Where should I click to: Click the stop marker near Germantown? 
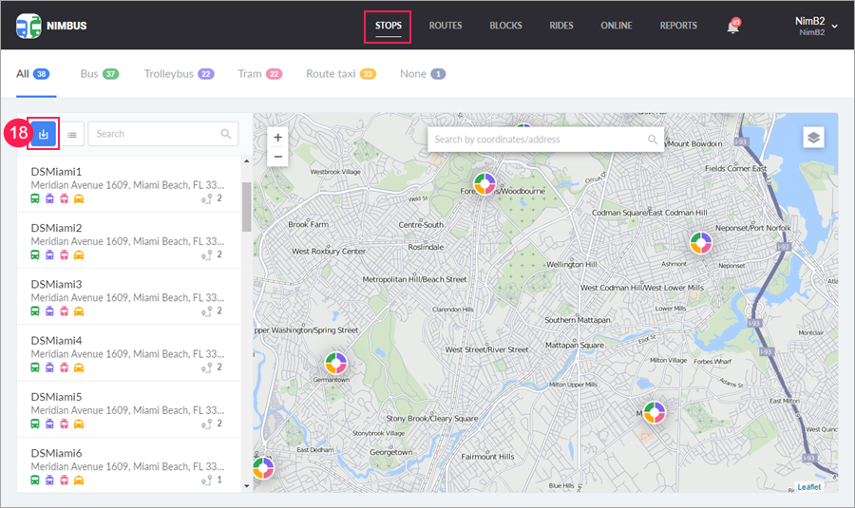click(x=335, y=363)
